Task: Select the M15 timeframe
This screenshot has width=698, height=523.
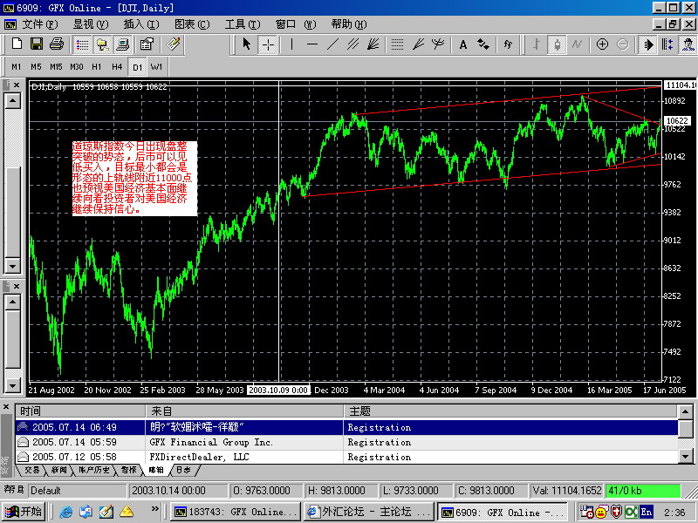Action: (x=56, y=67)
